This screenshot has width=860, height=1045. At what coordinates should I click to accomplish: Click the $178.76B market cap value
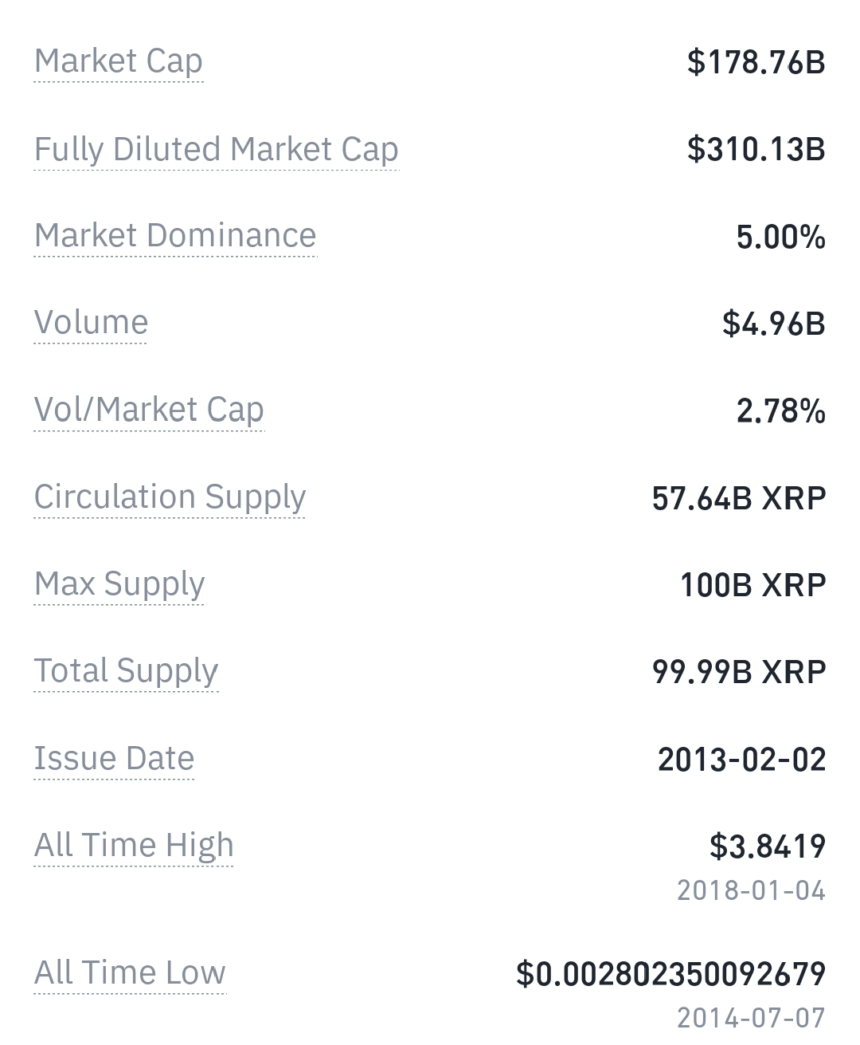pos(756,61)
